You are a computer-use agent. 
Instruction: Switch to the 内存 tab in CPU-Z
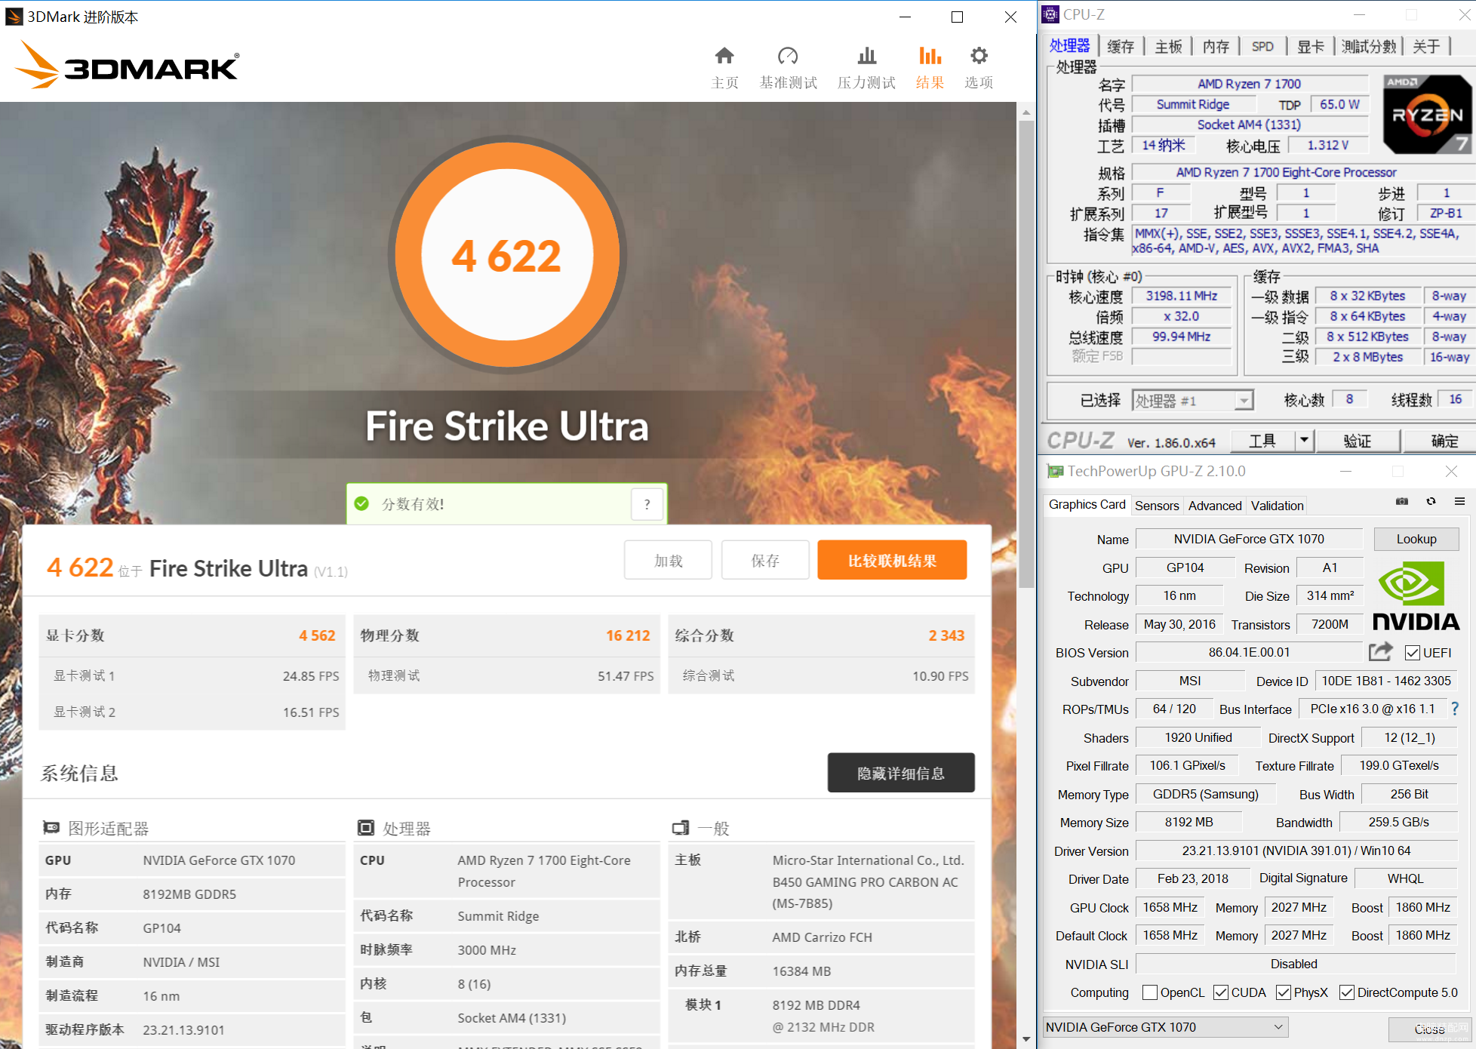click(x=1216, y=47)
